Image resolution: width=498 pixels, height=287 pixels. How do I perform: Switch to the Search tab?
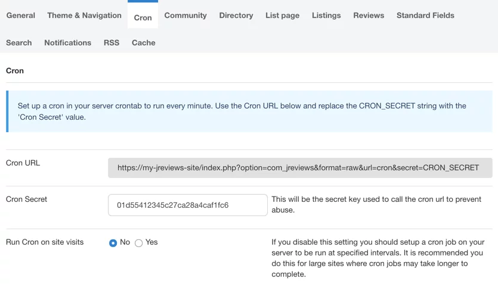click(x=19, y=43)
